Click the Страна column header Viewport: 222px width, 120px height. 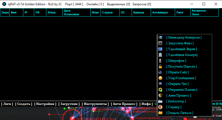tap(107, 12)
